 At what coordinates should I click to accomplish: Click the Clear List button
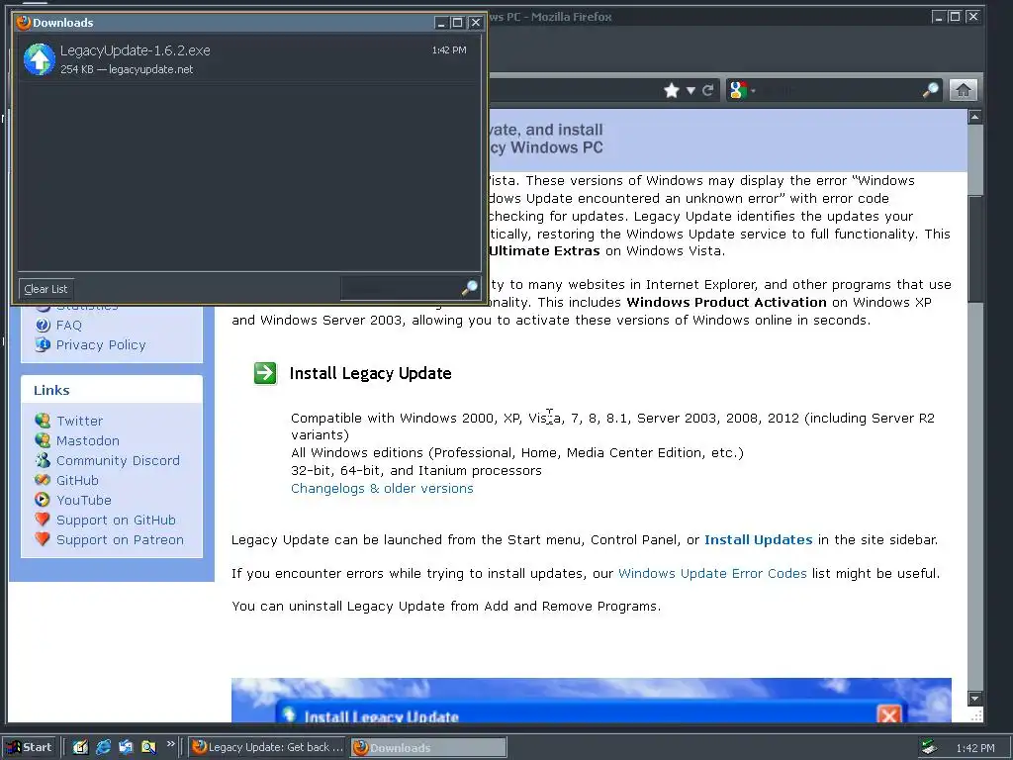tap(46, 289)
